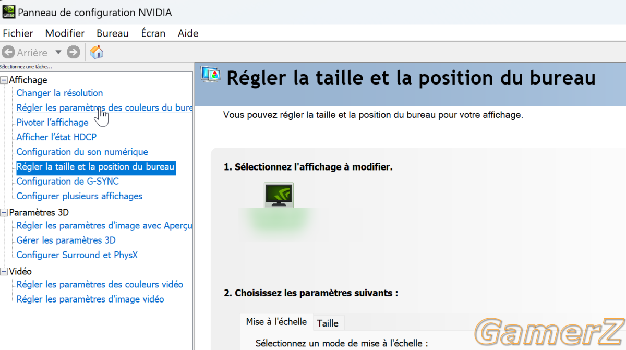Select Régler la taille et la position du bureau
The width and height of the screenshot is (626, 350).
point(95,167)
